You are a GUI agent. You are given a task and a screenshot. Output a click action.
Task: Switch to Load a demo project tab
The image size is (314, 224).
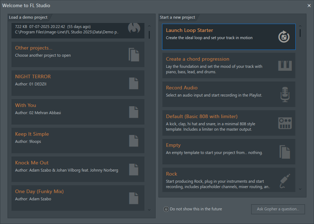(x=28, y=17)
